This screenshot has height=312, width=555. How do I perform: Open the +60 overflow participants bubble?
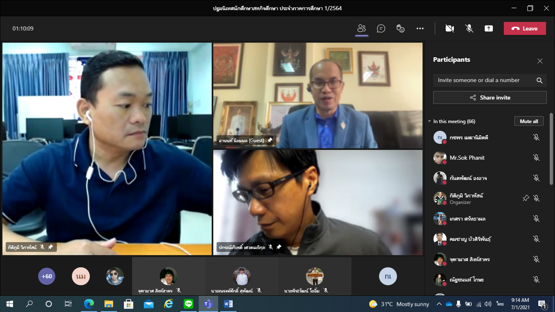click(x=47, y=276)
